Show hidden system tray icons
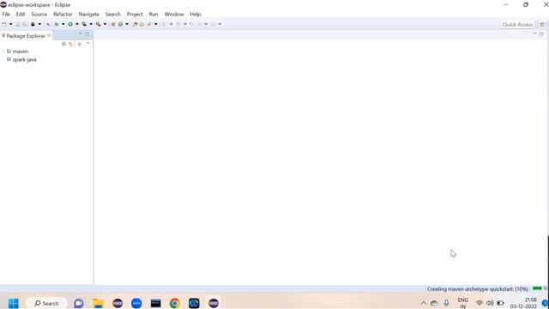Viewport: 549px width, 309px height. [x=423, y=303]
